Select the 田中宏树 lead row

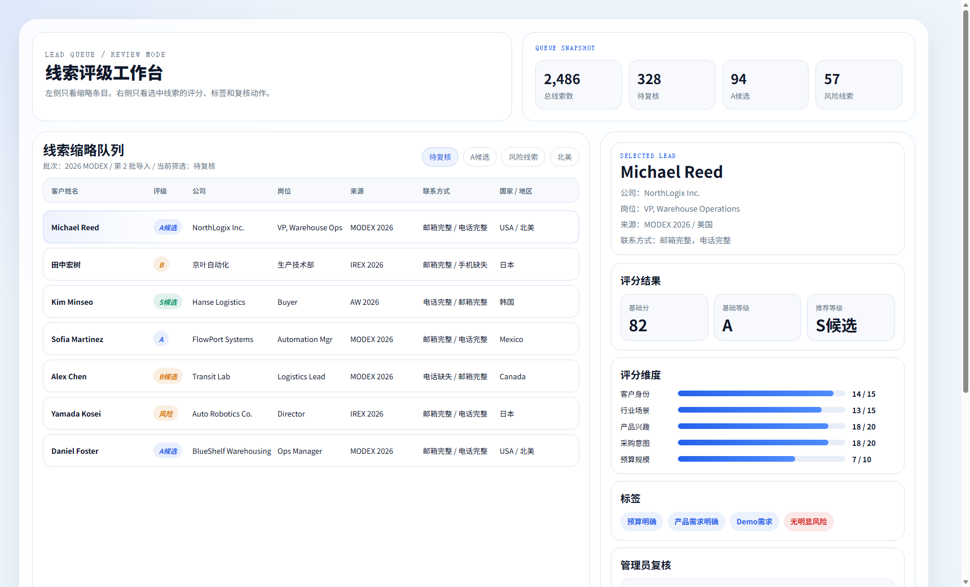(311, 264)
